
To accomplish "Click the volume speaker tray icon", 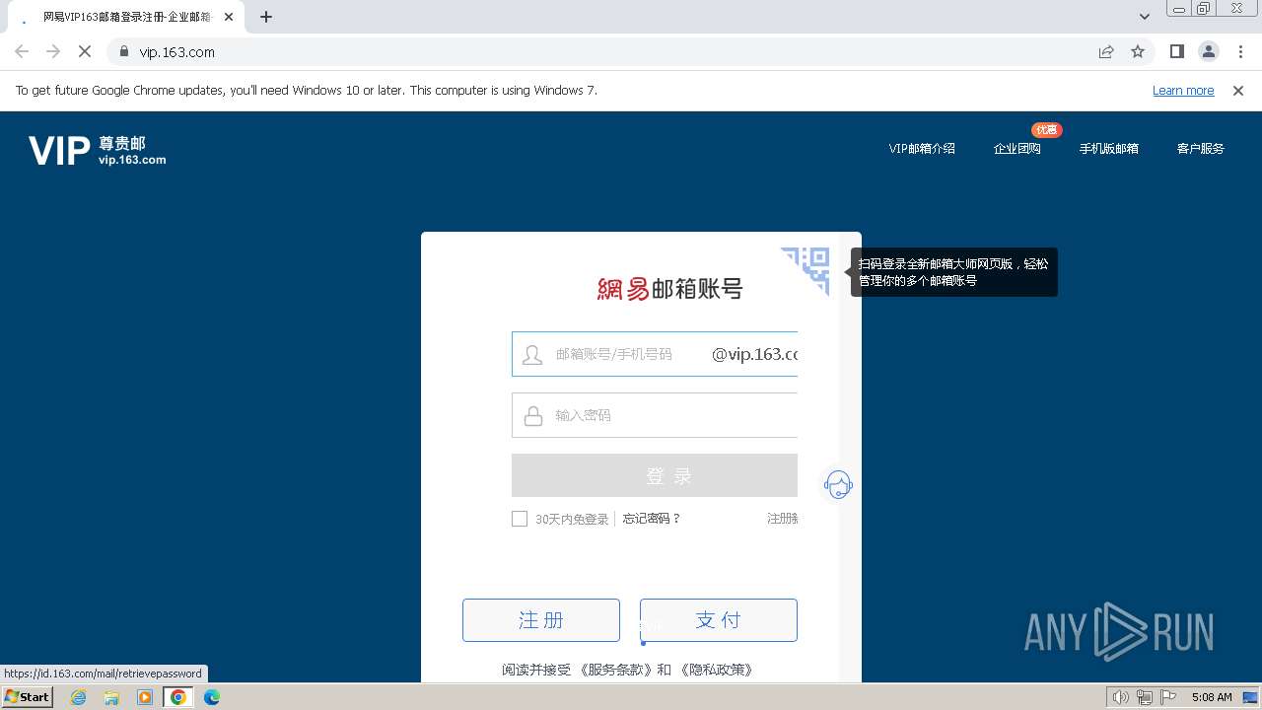I will [1120, 697].
